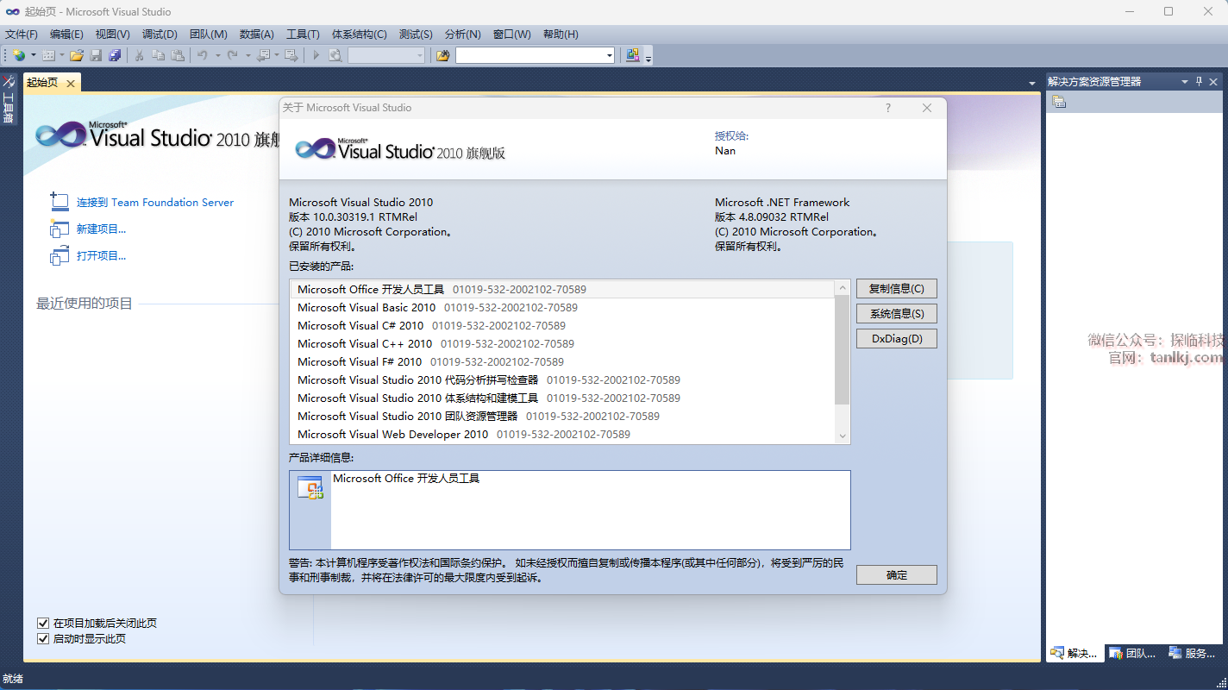Toggle 'show page on startup' checkbox
The width and height of the screenshot is (1228, 690).
43,639
